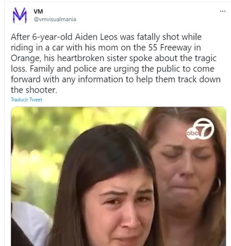Click the word "Orange" in the tweet text
The image size is (231, 246).
click(25, 58)
